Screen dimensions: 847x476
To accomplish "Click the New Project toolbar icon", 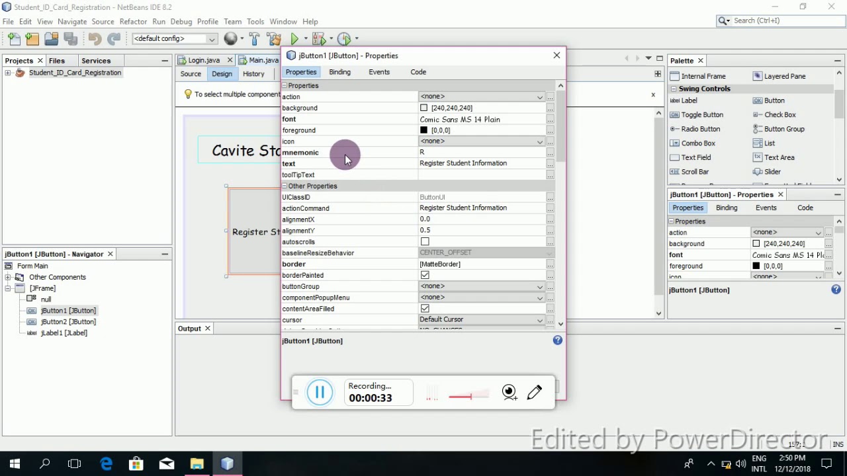I will [x=32, y=39].
